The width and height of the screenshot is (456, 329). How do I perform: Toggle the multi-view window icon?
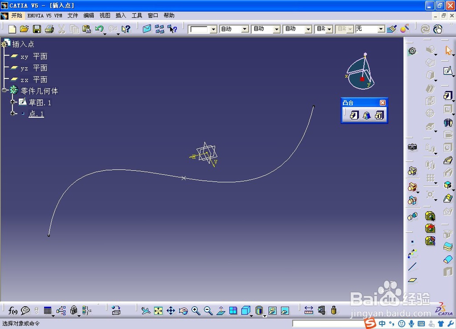pos(233,311)
